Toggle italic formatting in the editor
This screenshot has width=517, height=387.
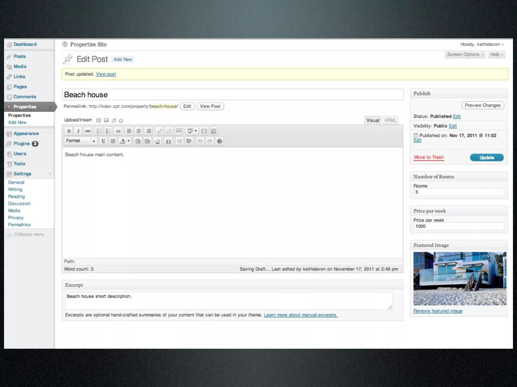pyautogui.click(x=78, y=131)
